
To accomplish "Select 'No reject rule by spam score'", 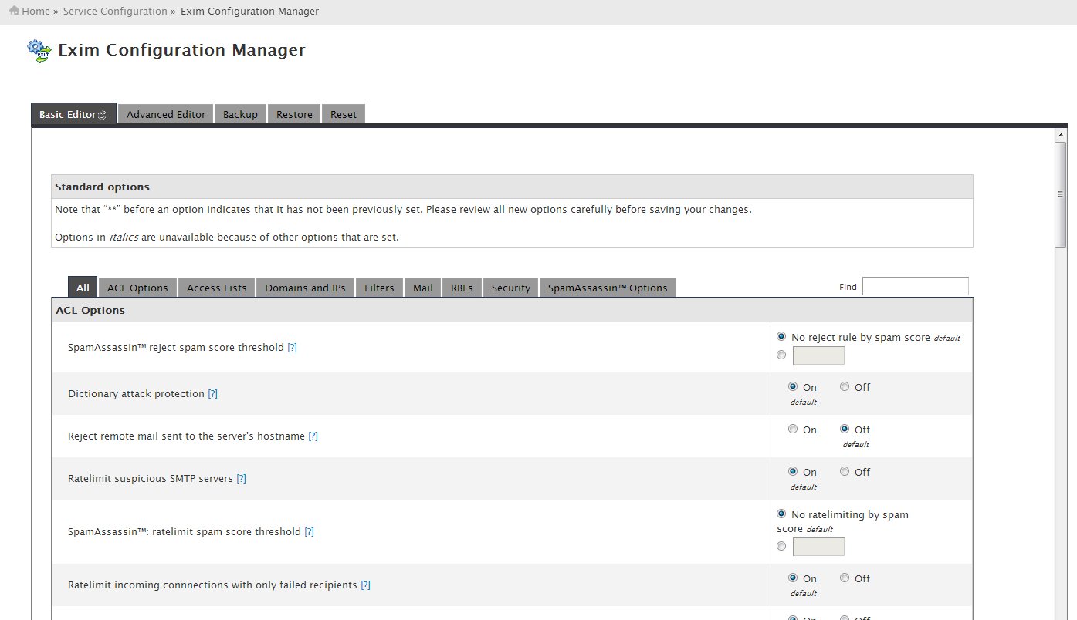I will pos(781,337).
